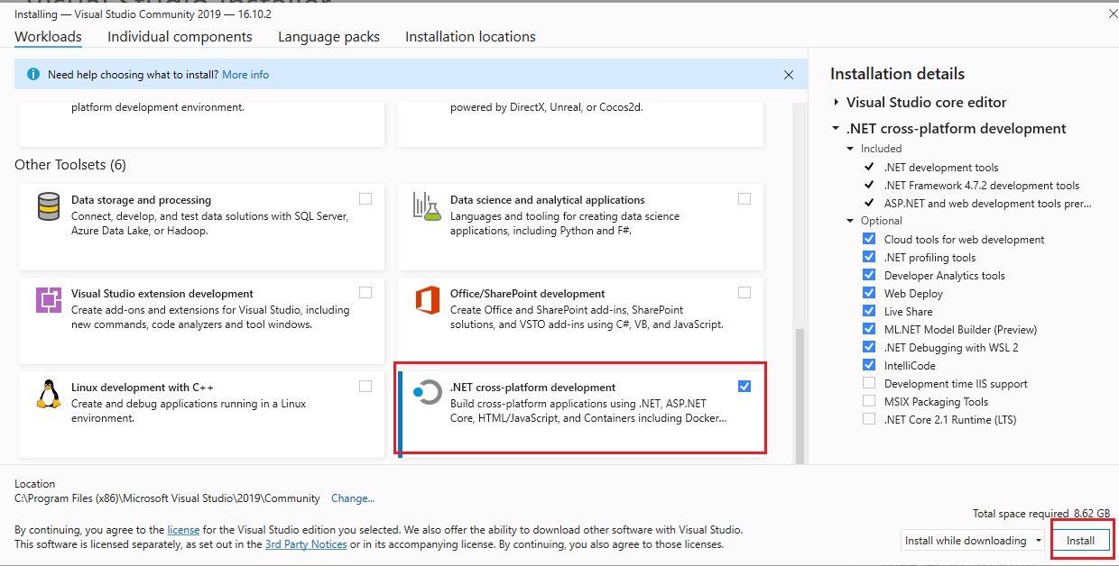Disable Developer Analytics tools option
This screenshot has height=566, width=1119.
point(869,275)
